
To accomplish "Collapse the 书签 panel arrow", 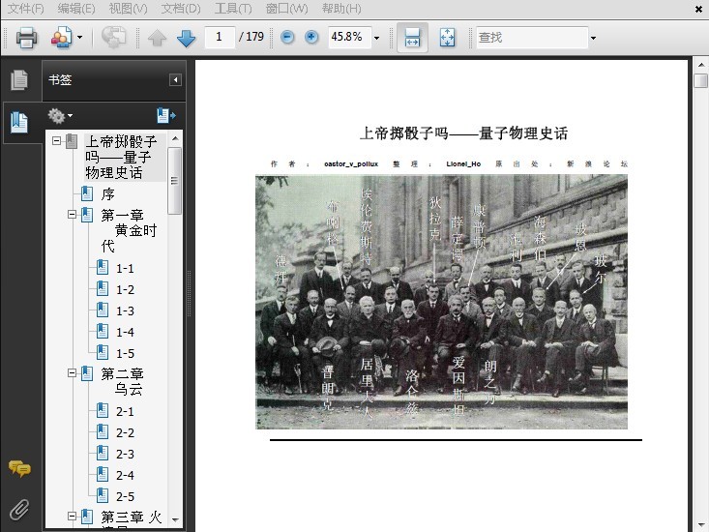I will [x=175, y=80].
